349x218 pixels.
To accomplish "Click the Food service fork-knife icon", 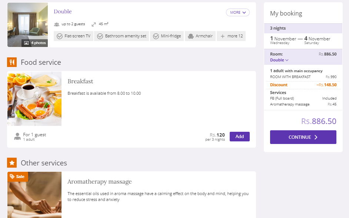I will pyautogui.click(x=12, y=62).
